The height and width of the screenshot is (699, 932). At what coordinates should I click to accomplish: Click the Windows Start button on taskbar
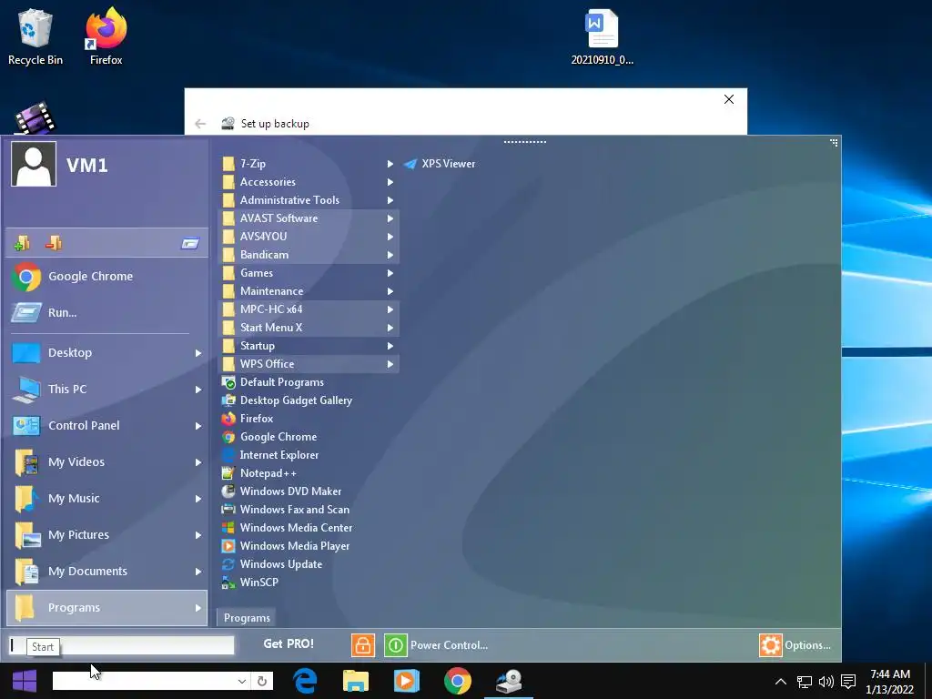(25, 681)
